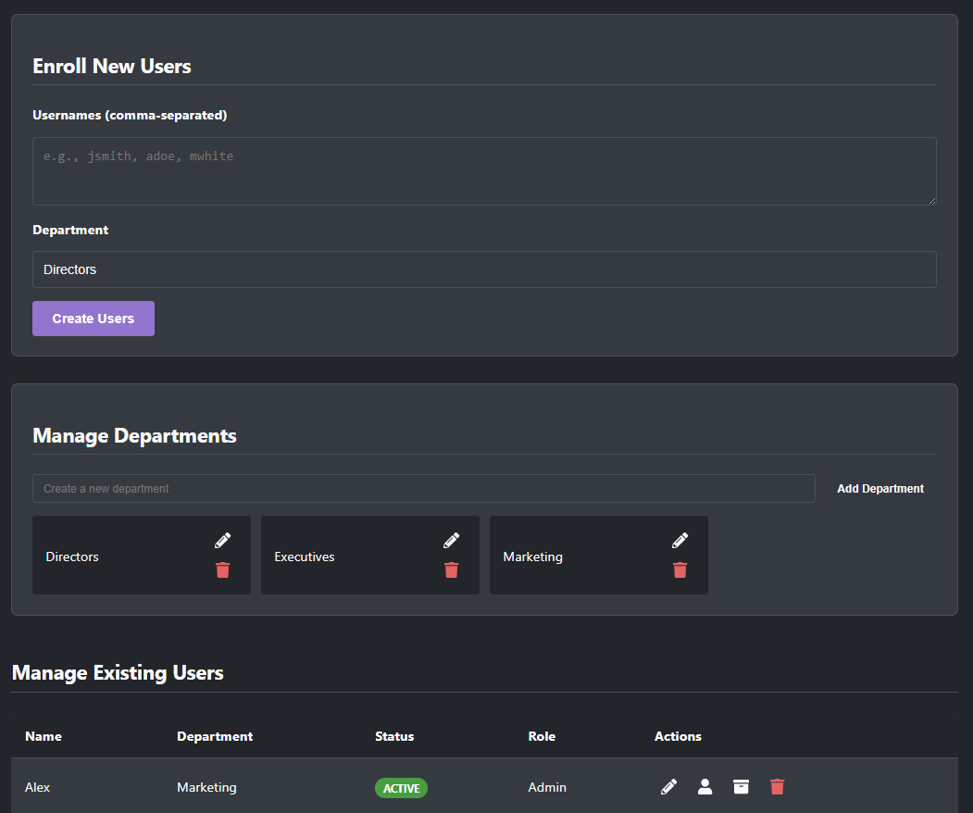Edit the Executives department name

(451, 541)
